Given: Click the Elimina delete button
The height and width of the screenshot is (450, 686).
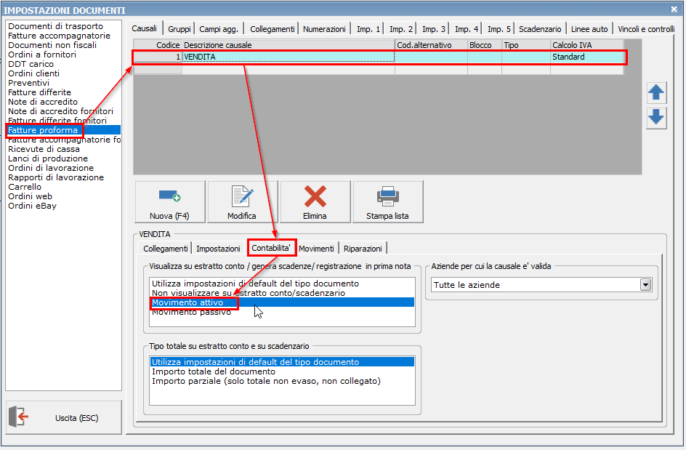Looking at the screenshot, I should (315, 202).
